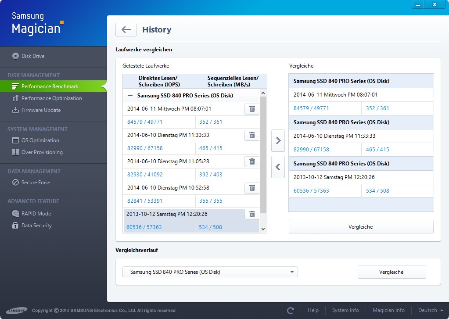Click Direktes Lesen/Schreiben (IOPS) column header
The image size is (449, 319).
pyautogui.click(x=159, y=81)
